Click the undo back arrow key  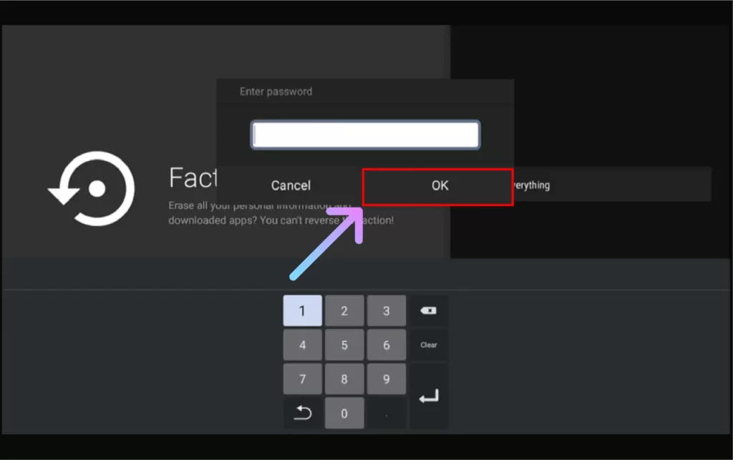point(303,413)
